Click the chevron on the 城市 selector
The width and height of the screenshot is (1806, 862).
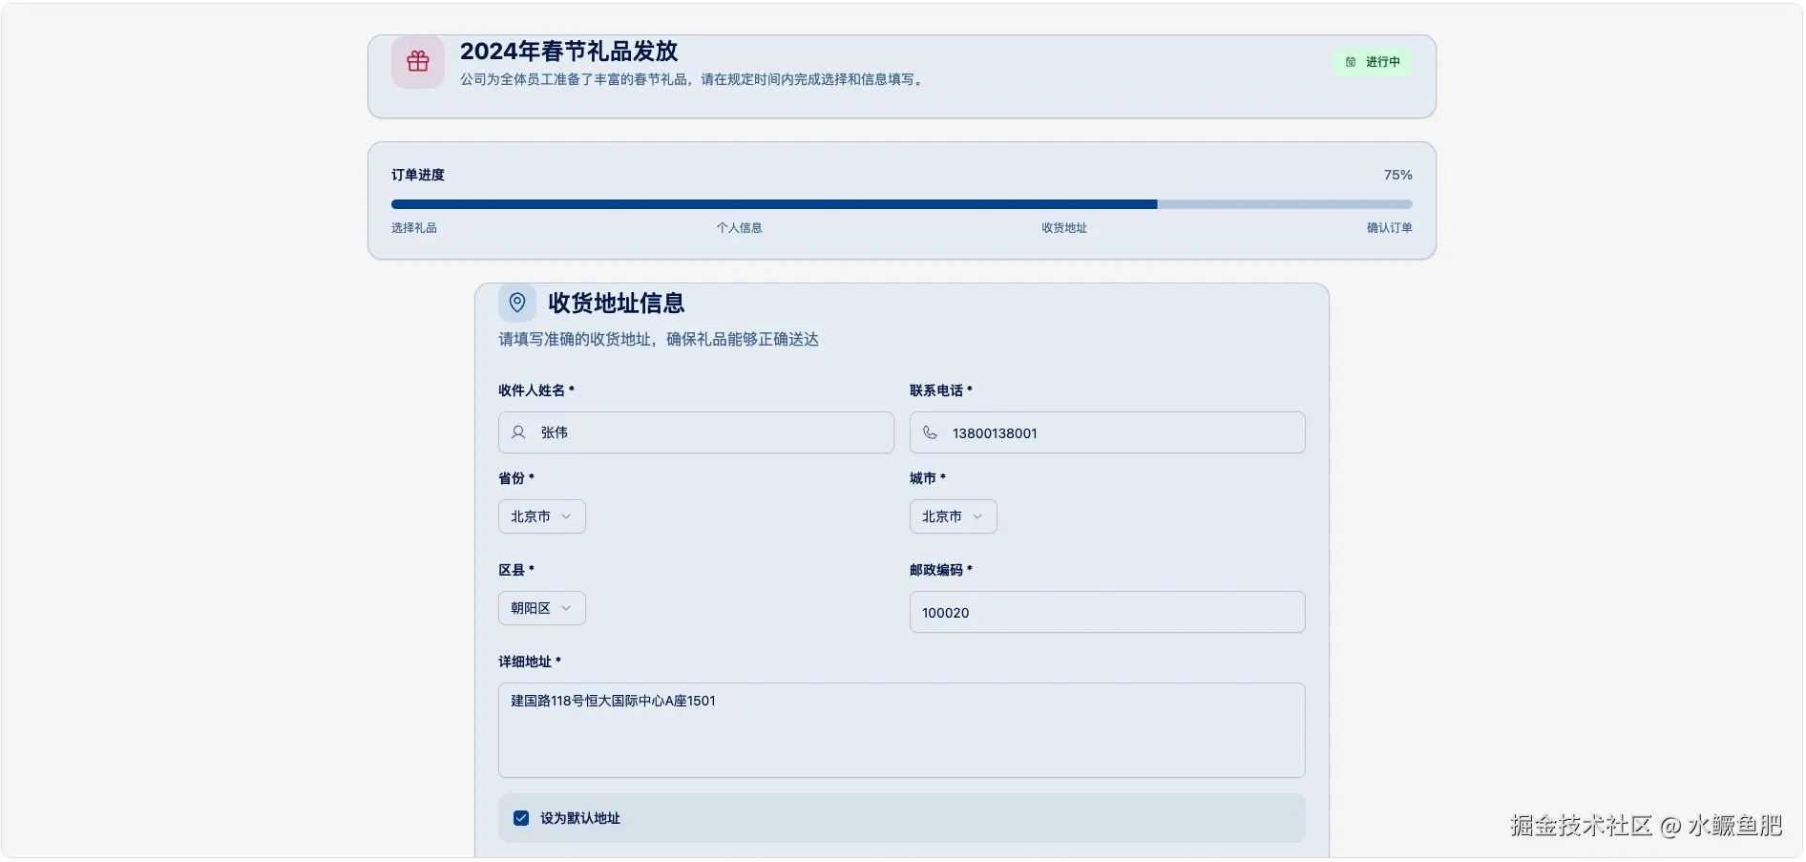click(x=977, y=516)
